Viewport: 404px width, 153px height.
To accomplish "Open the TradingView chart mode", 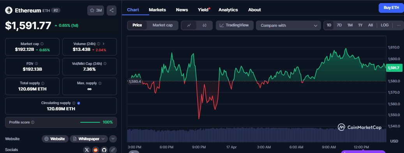I will tap(235, 25).
